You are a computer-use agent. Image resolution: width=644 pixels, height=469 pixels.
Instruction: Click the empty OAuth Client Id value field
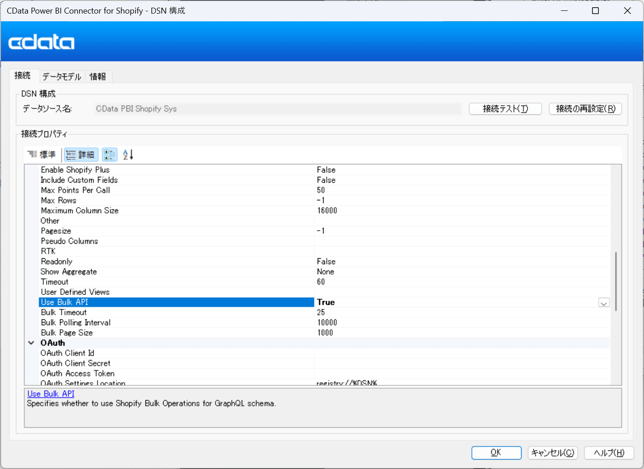[462, 353]
